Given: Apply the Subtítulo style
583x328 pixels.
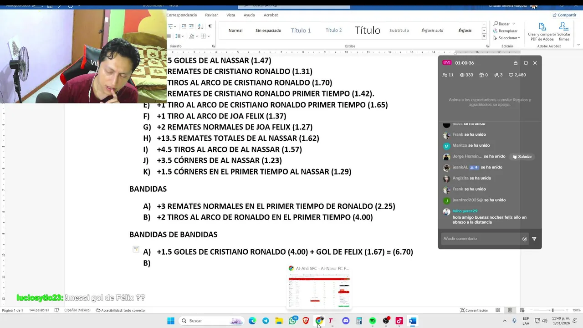Looking at the screenshot, I should click(x=399, y=31).
